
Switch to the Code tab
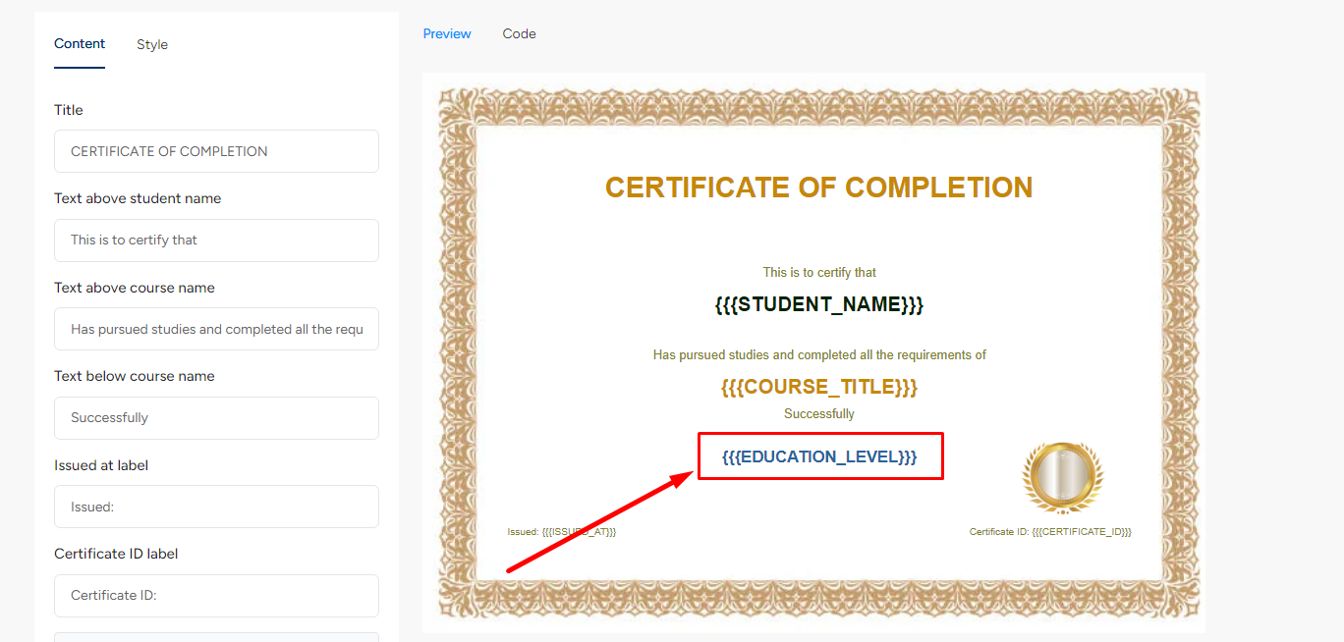tap(519, 33)
